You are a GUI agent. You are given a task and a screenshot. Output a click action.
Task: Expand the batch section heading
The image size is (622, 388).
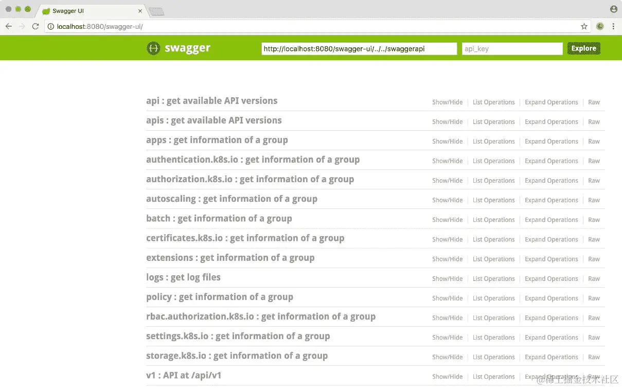219,218
